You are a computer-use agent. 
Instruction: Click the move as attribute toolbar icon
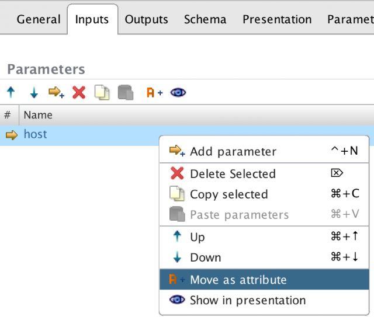(154, 92)
